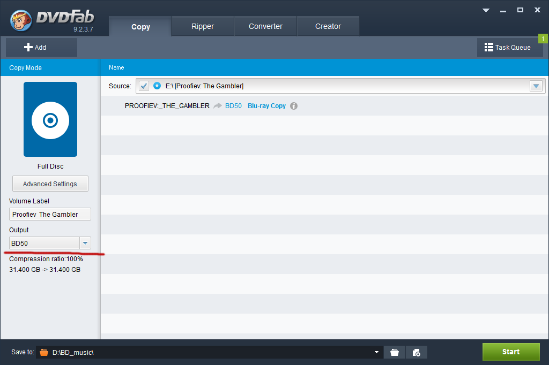Screen dimensions: 549x365
Task: Click the orange folder icon next to Save to path
Action: click(x=44, y=352)
